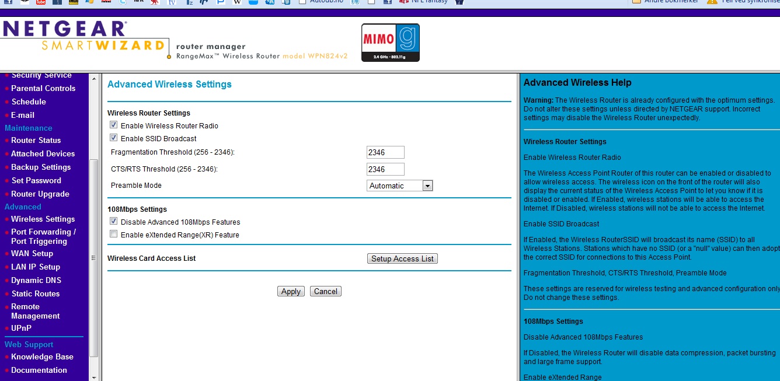Image resolution: width=780 pixels, height=381 pixels.
Task: Click the 108Mbps Settings heading in form
Action: (137, 209)
